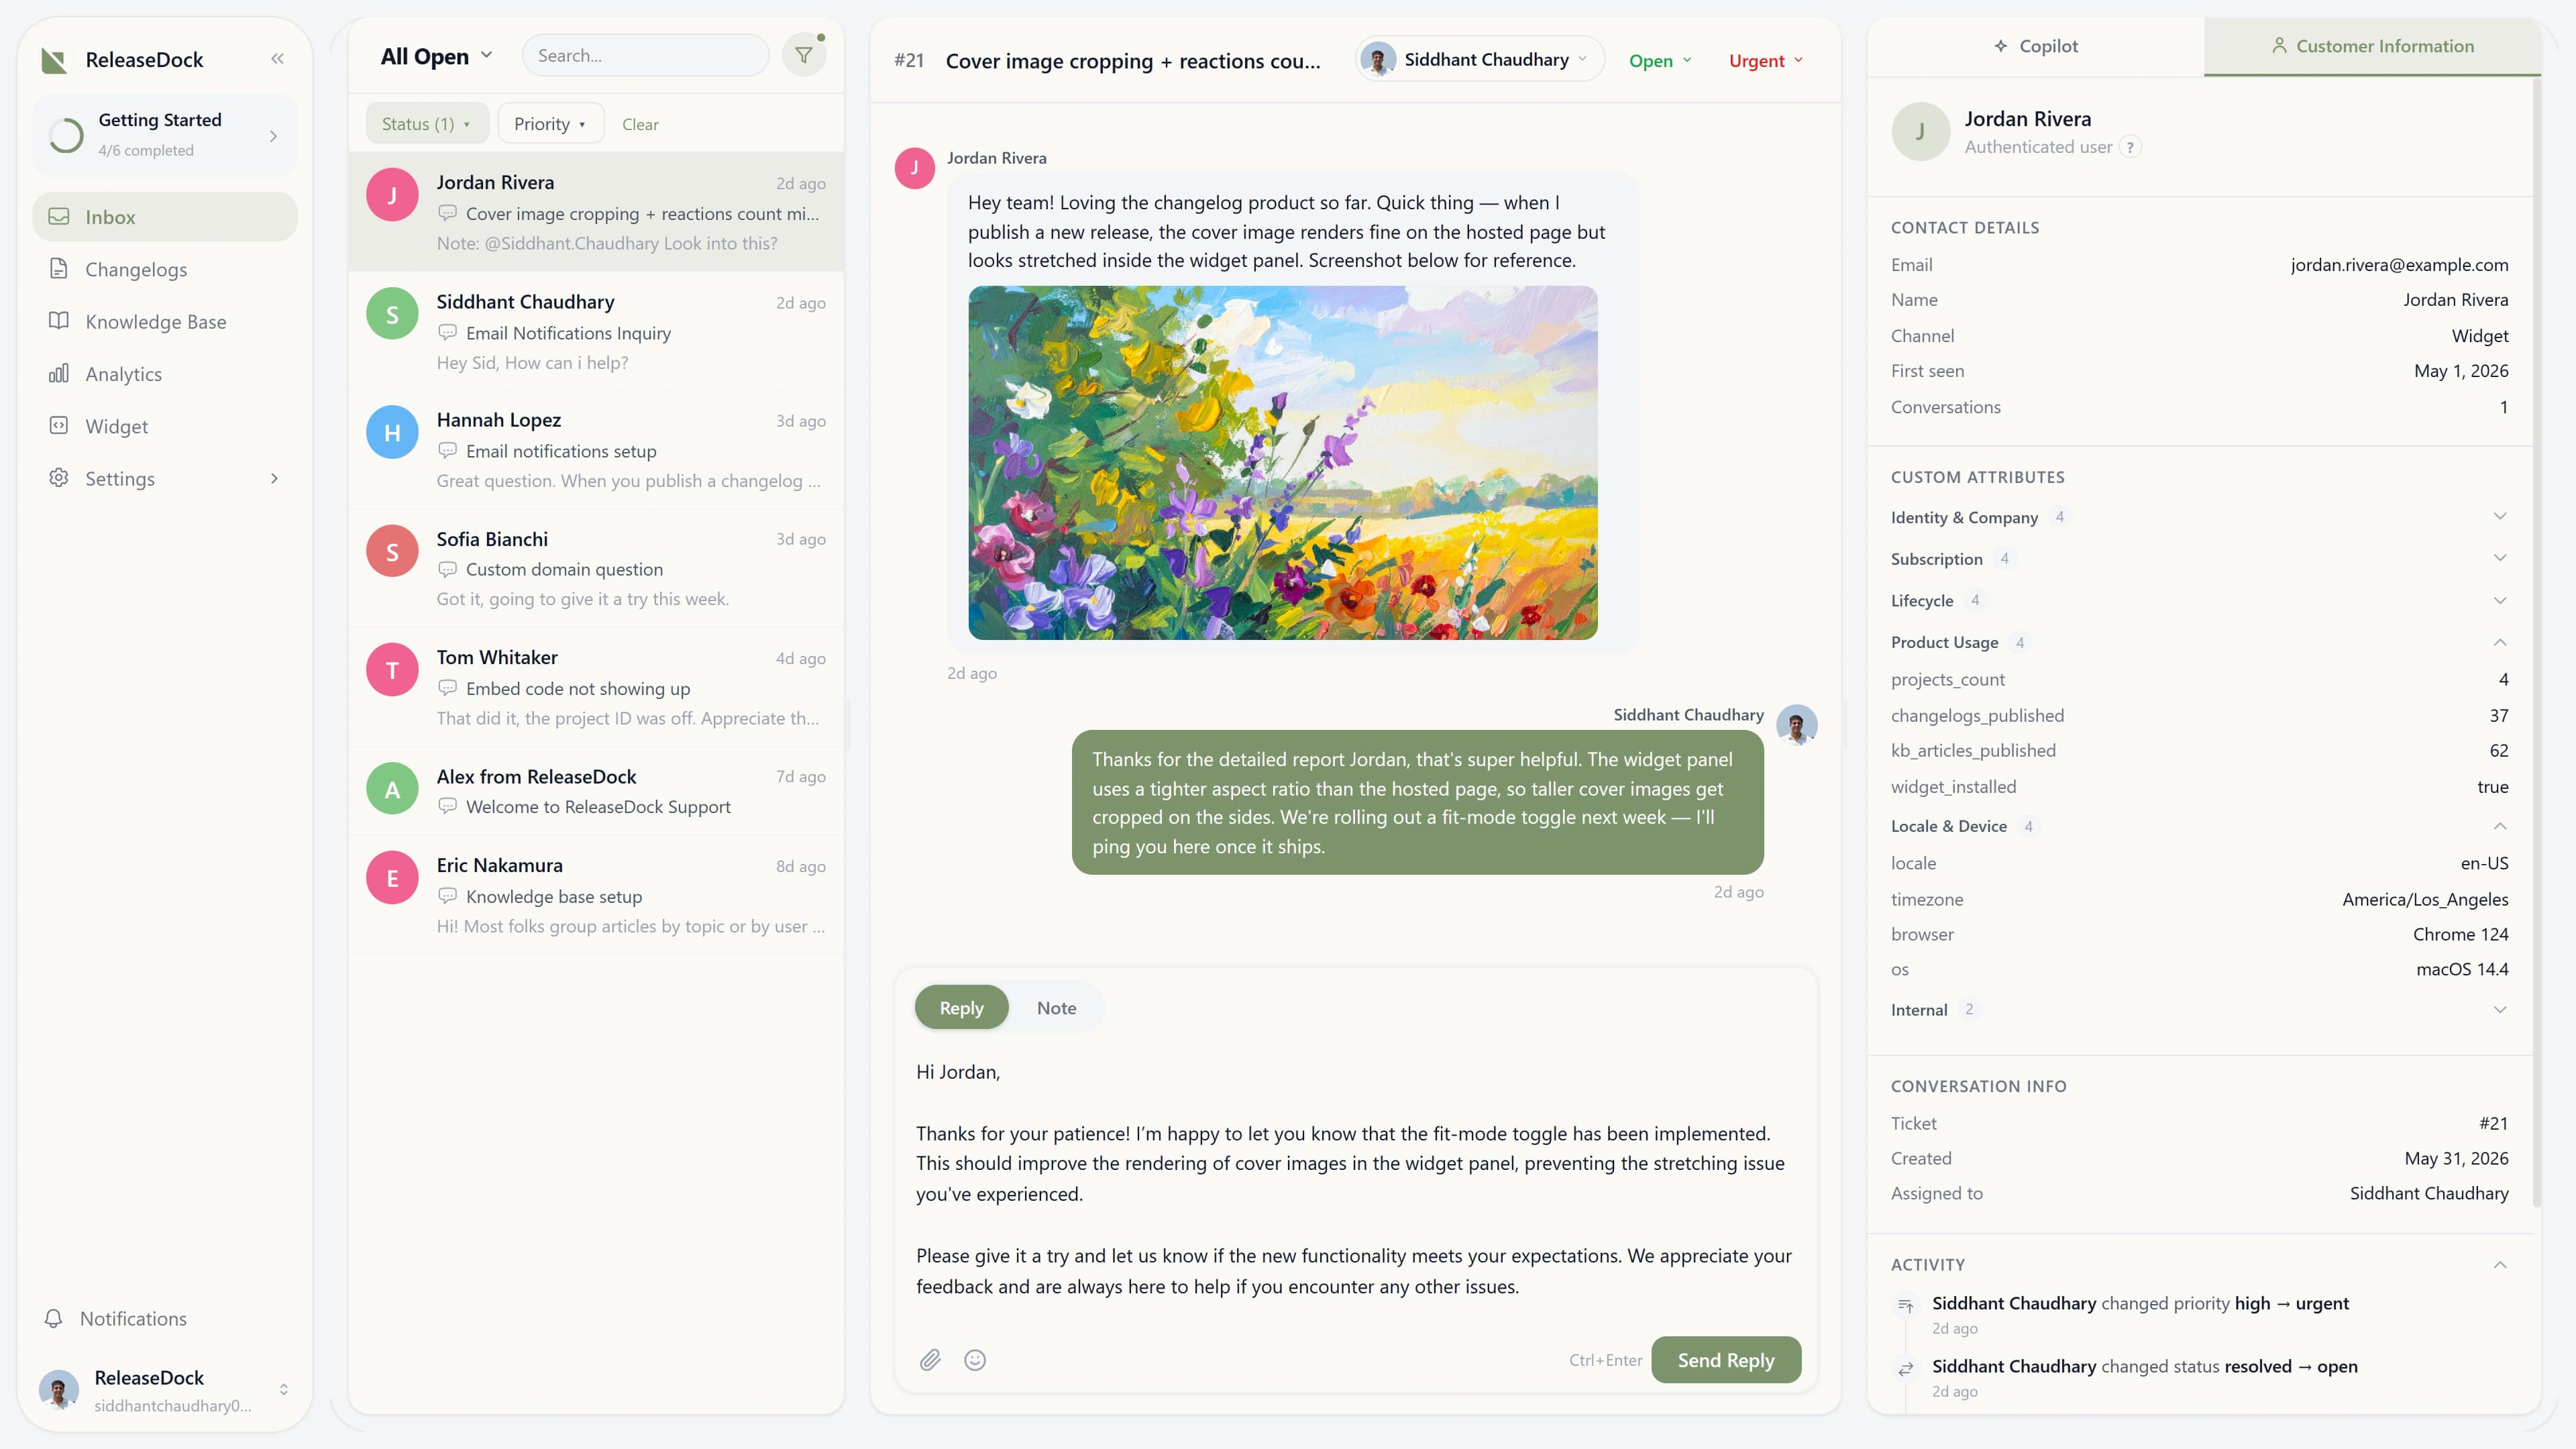Open the Open status dropdown
The height and width of the screenshot is (1449, 2576).
click(1660, 61)
